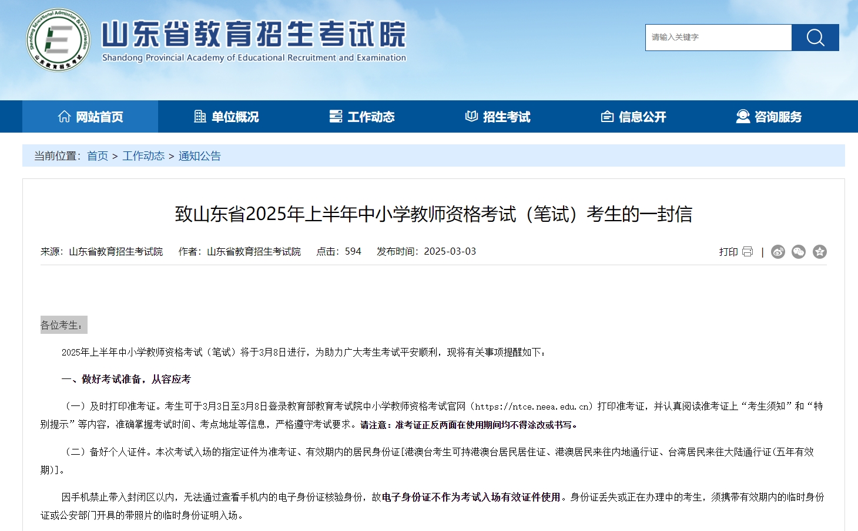
Task: Open 招生考试 navigation menu
Action: (x=498, y=117)
